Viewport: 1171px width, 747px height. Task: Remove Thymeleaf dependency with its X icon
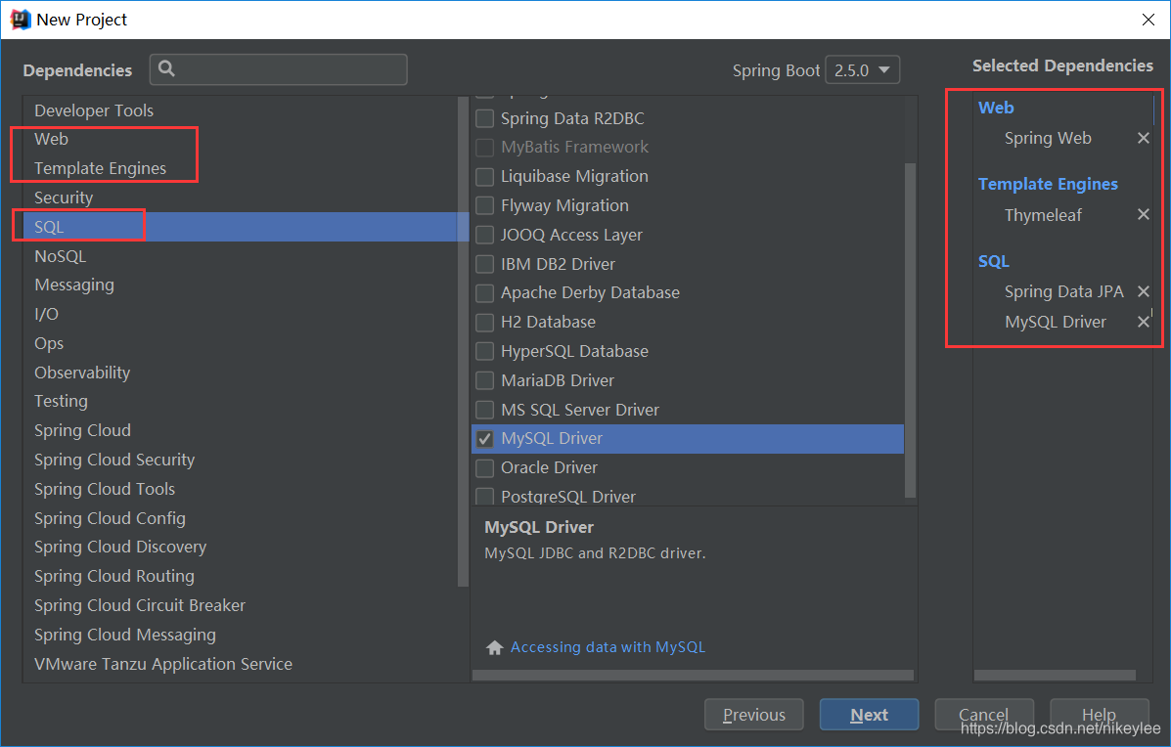(x=1143, y=214)
